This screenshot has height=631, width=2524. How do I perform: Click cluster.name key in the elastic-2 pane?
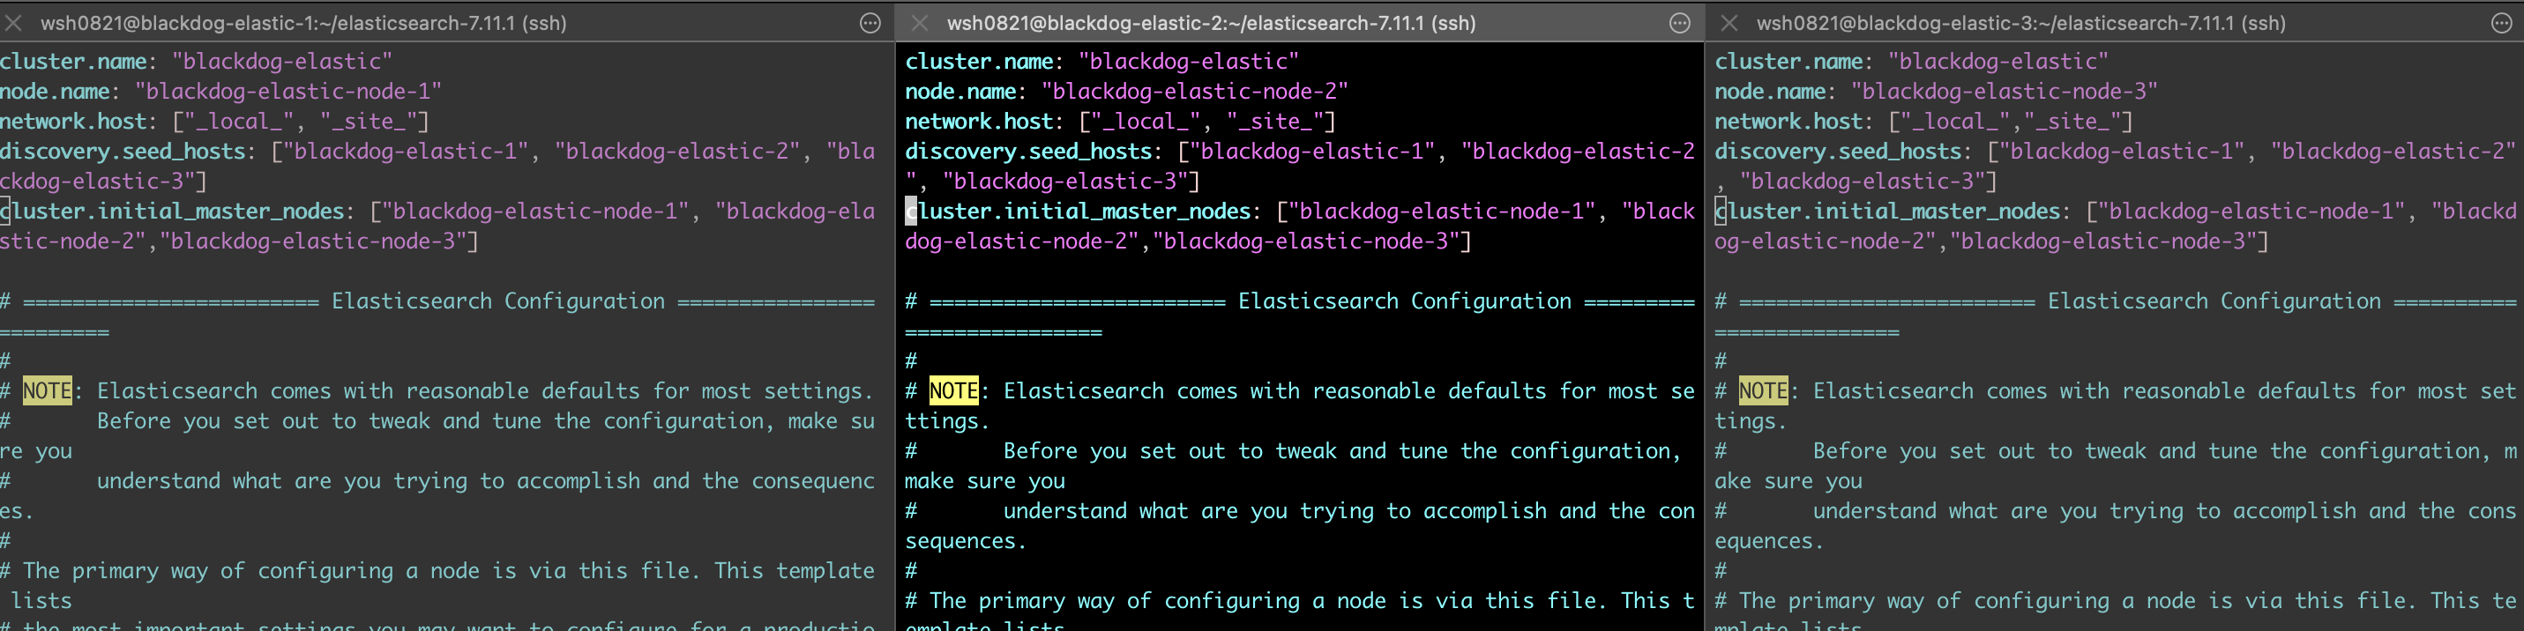[x=979, y=62]
